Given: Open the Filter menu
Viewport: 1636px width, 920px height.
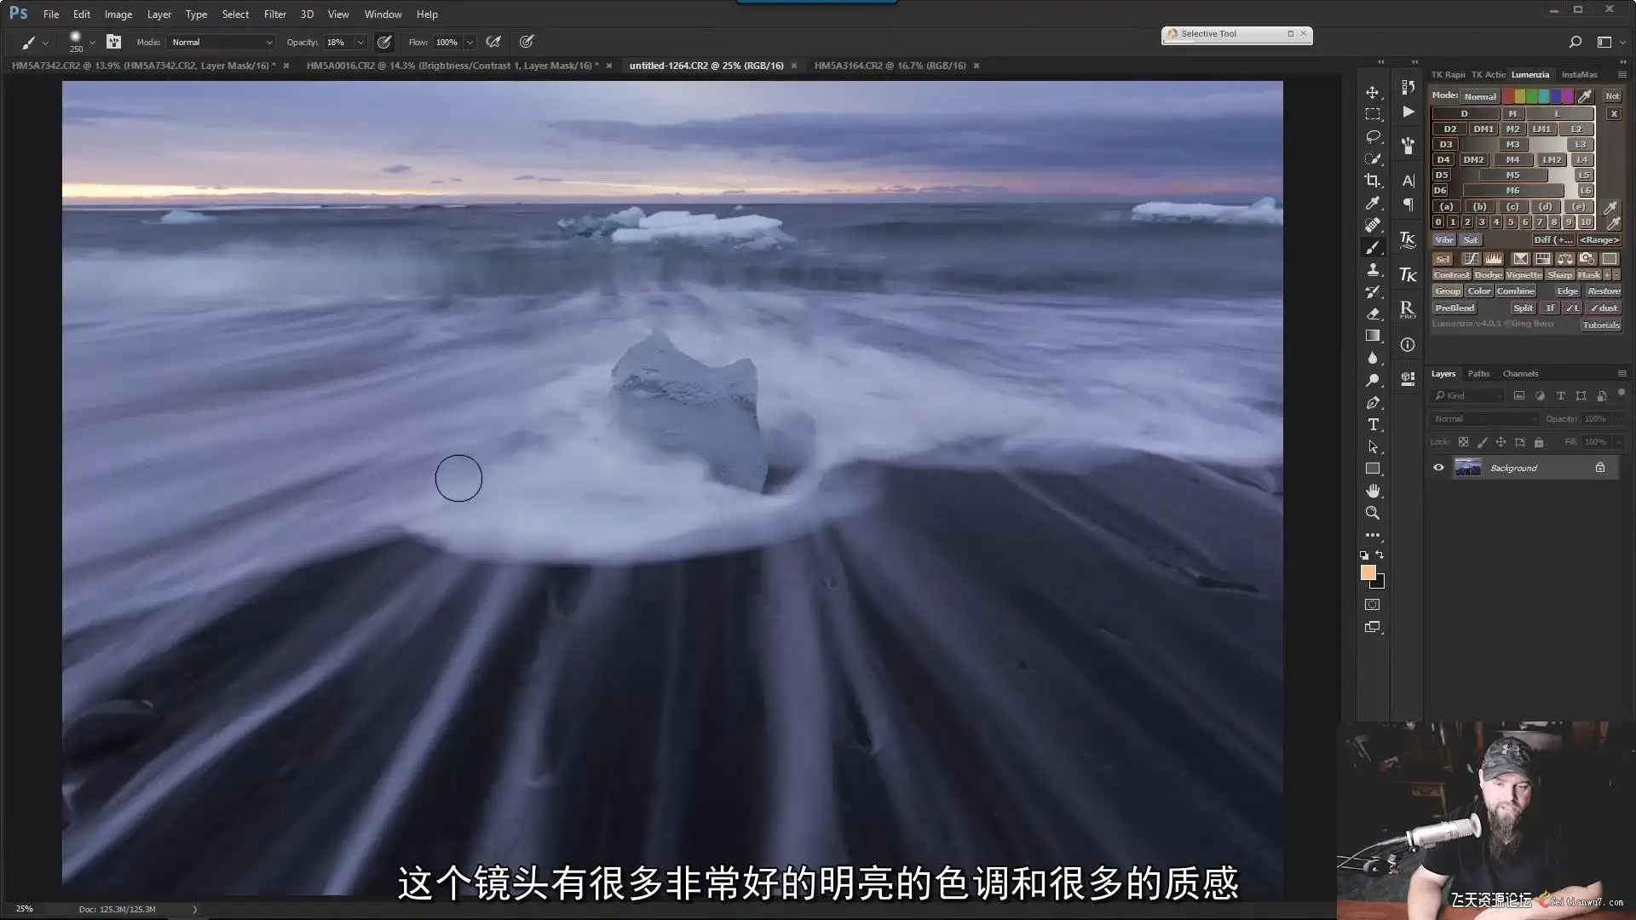Looking at the screenshot, I should pyautogui.click(x=274, y=14).
